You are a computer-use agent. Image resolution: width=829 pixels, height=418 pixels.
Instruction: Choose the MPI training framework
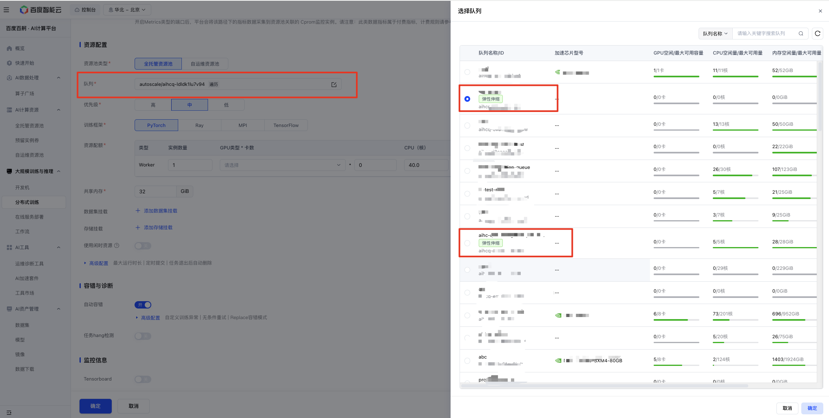(x=243, y=125)
